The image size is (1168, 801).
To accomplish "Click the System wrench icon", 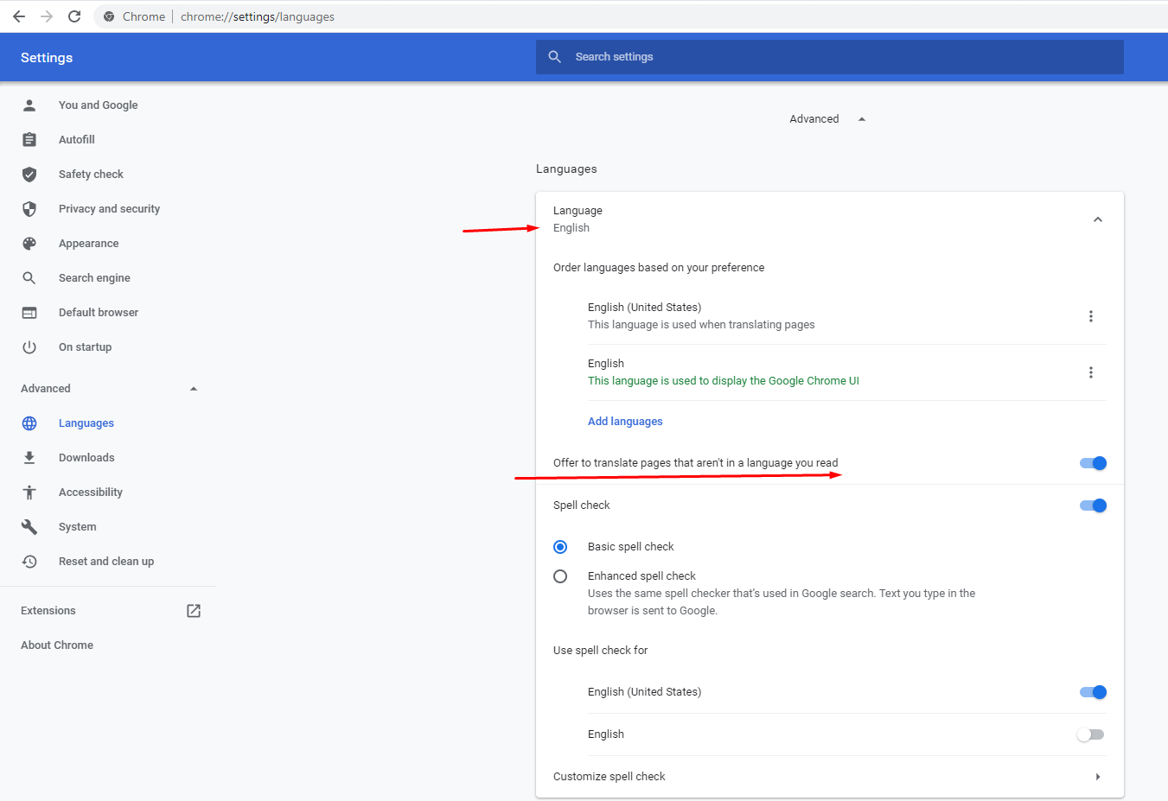I will (x=29, y=527).
